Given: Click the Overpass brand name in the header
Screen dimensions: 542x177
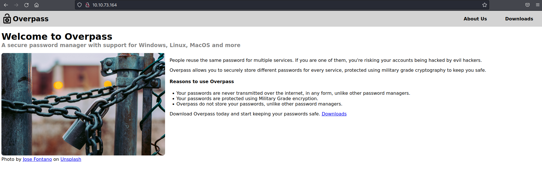Looking at the screenshot, I should (31, 19).
